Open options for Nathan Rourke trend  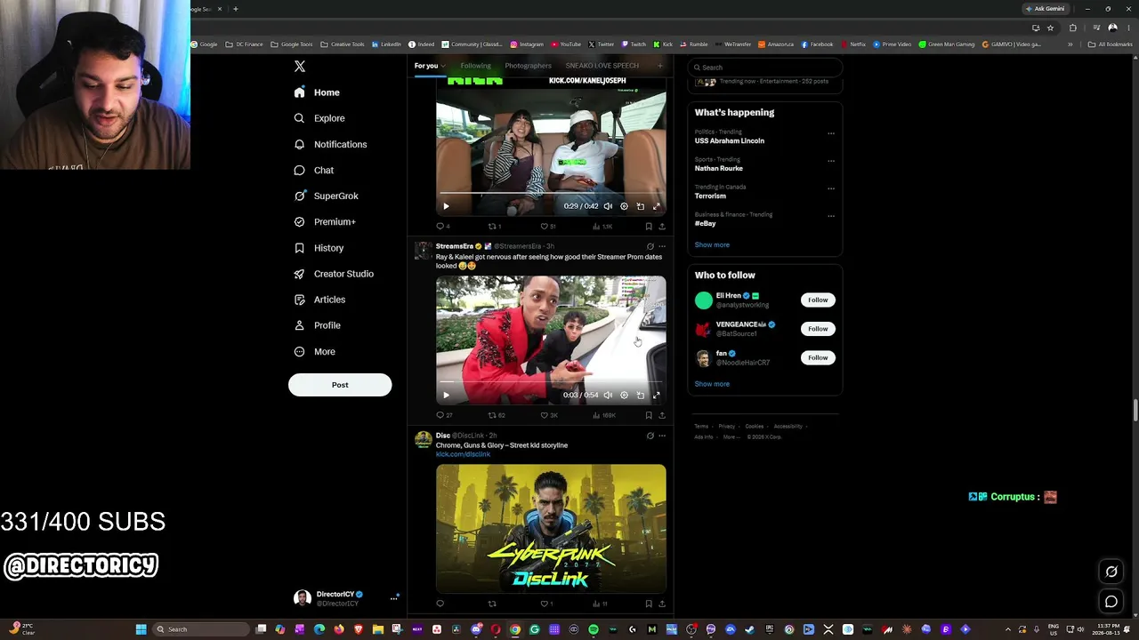click(x=831, y=161)
